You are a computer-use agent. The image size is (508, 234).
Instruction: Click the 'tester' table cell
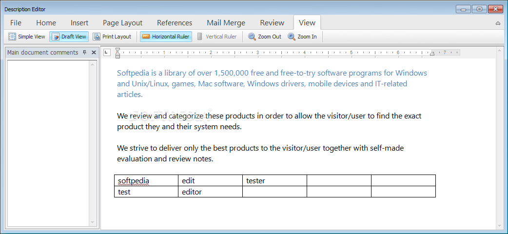click(x=275, y=180)
